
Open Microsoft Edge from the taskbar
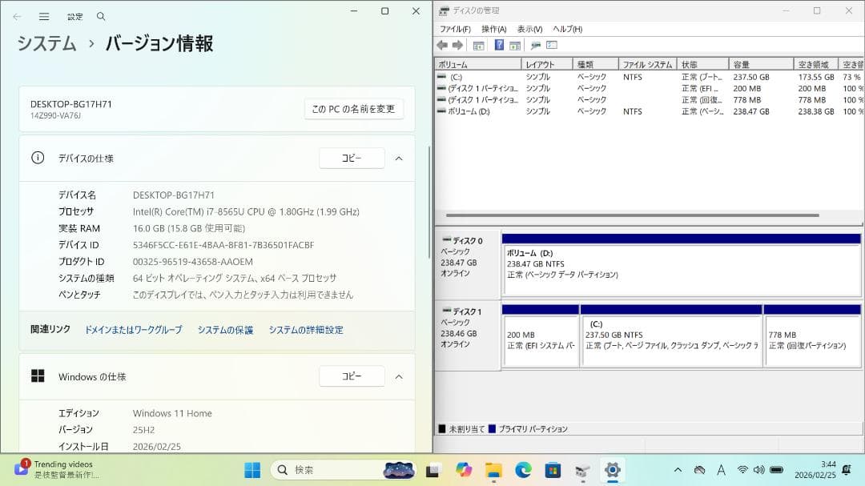click(523, 470)
